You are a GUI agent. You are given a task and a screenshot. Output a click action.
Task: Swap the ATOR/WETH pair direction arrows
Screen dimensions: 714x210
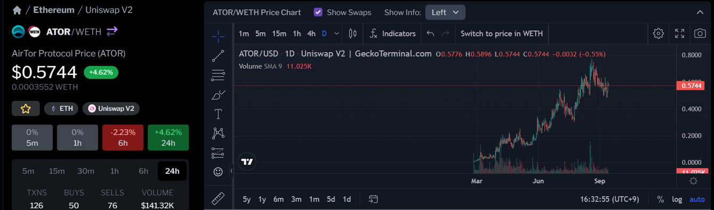(x=112, y=31)
